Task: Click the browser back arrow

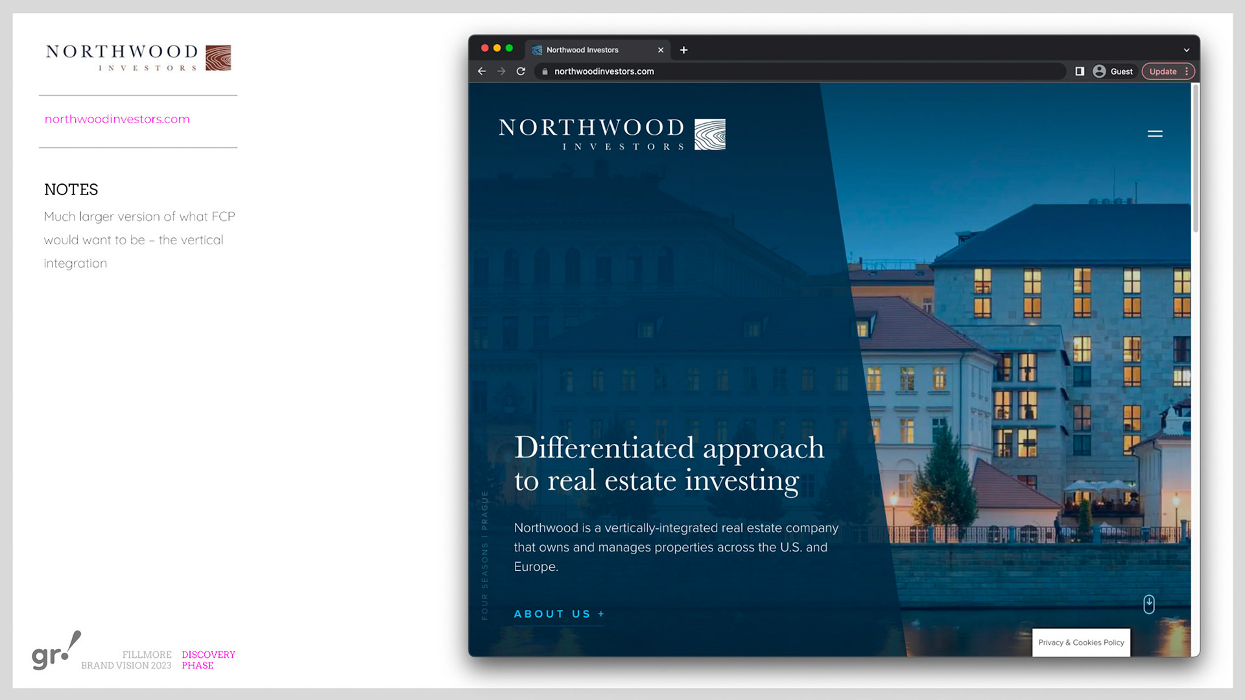Action: click(x=482, y=71)
